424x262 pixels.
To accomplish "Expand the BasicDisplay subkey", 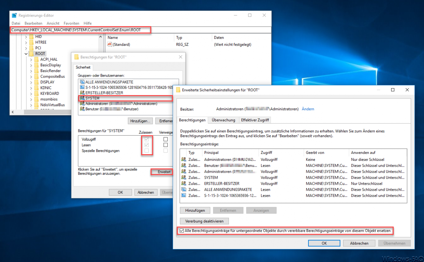I will click(x=31, y=65).
